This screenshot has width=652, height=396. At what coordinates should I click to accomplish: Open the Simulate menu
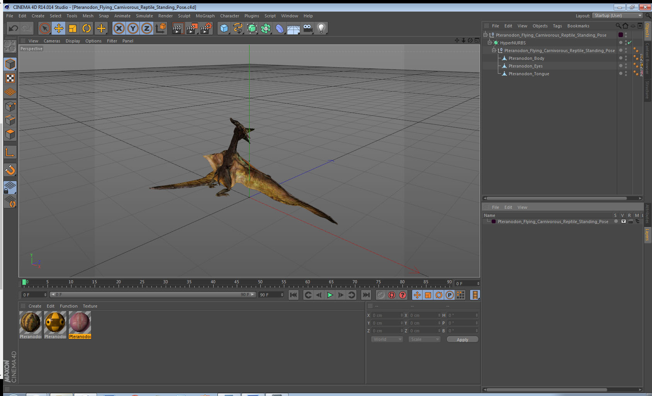click(144, 16)
